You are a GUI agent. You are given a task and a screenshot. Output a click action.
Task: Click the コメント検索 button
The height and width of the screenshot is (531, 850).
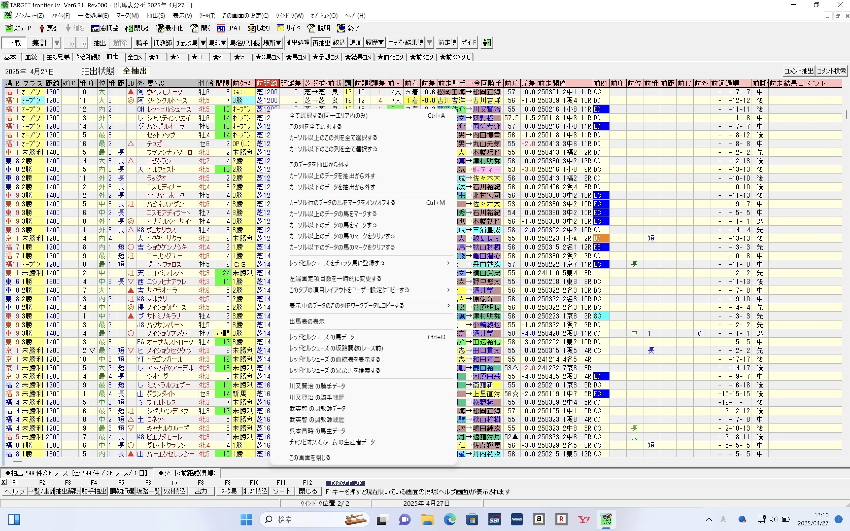(831, 71)
